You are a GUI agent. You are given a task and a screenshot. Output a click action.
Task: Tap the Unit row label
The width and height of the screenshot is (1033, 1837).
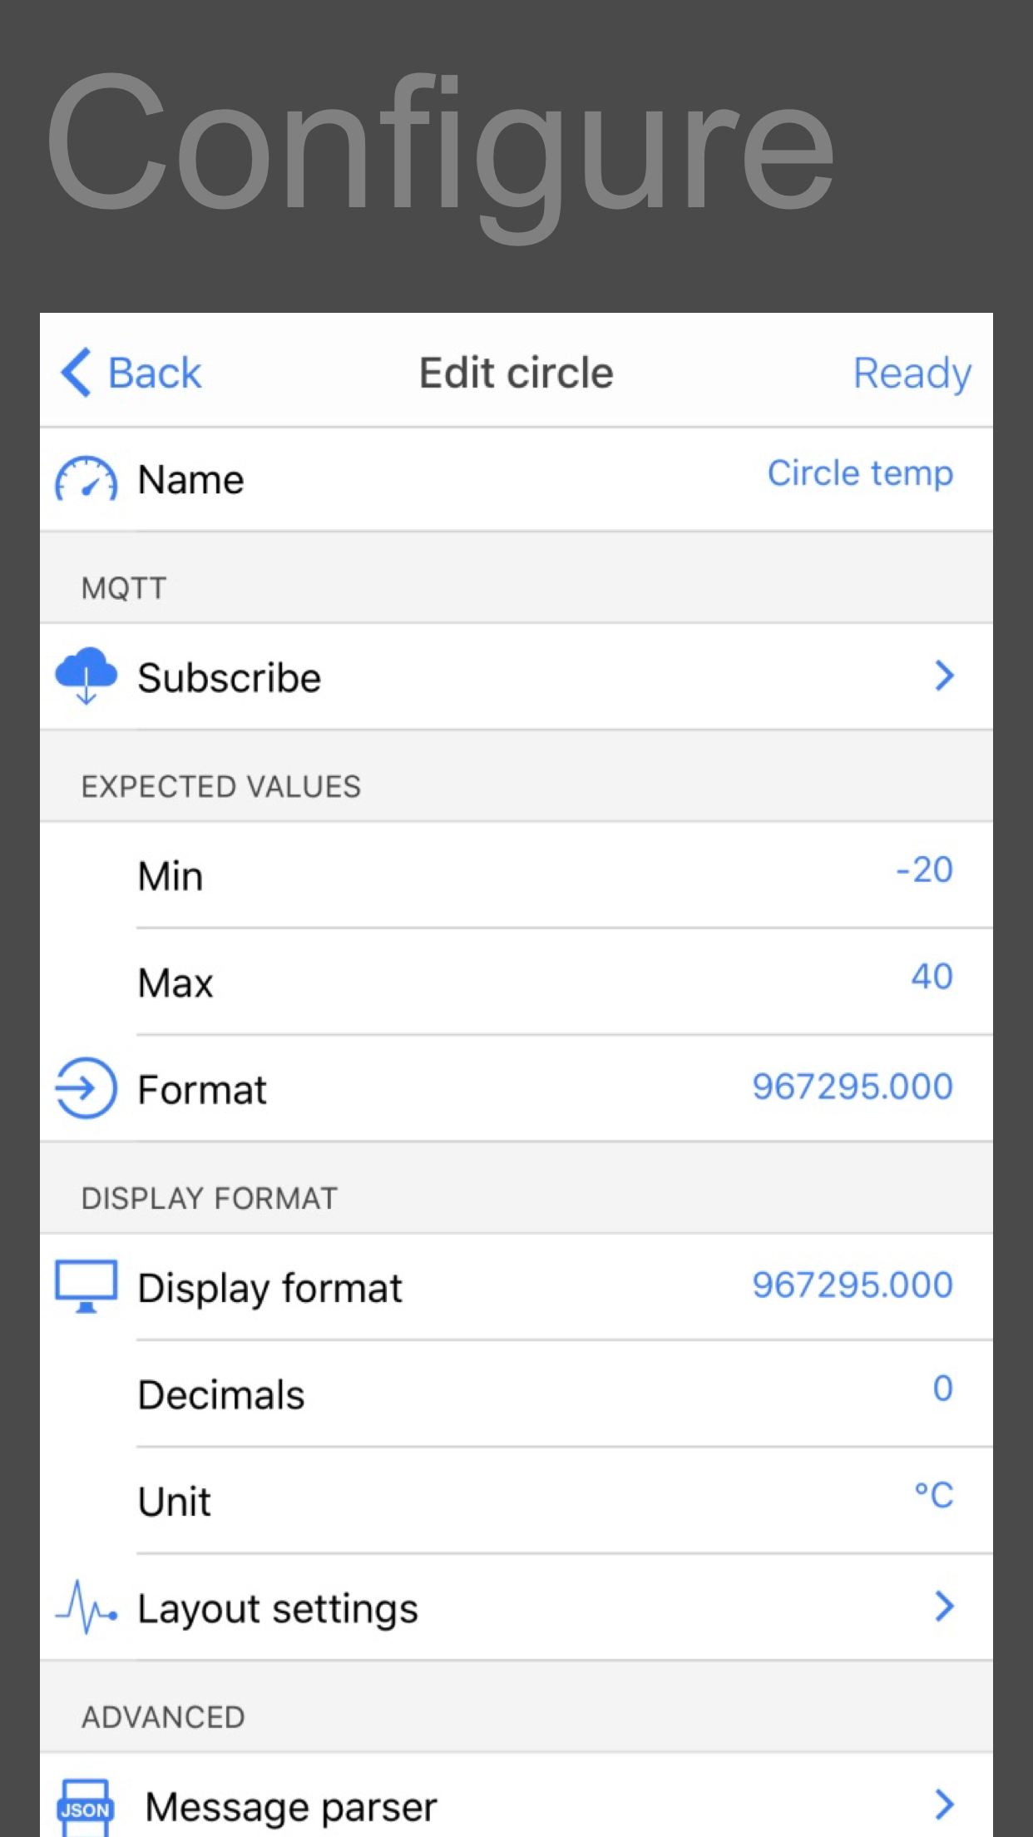[175, 1503]
